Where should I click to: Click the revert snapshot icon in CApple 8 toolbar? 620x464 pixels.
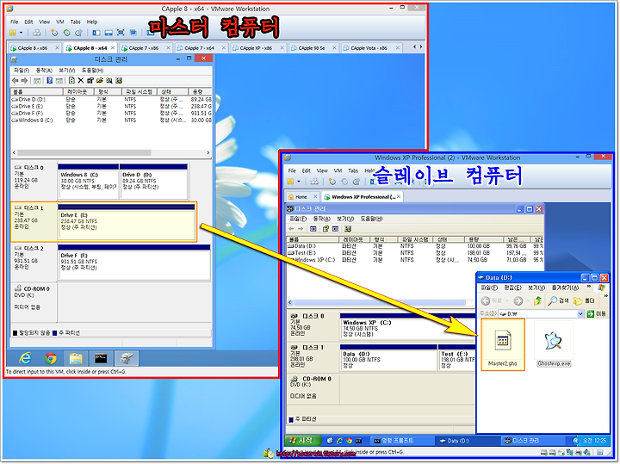tap(66, 33)
